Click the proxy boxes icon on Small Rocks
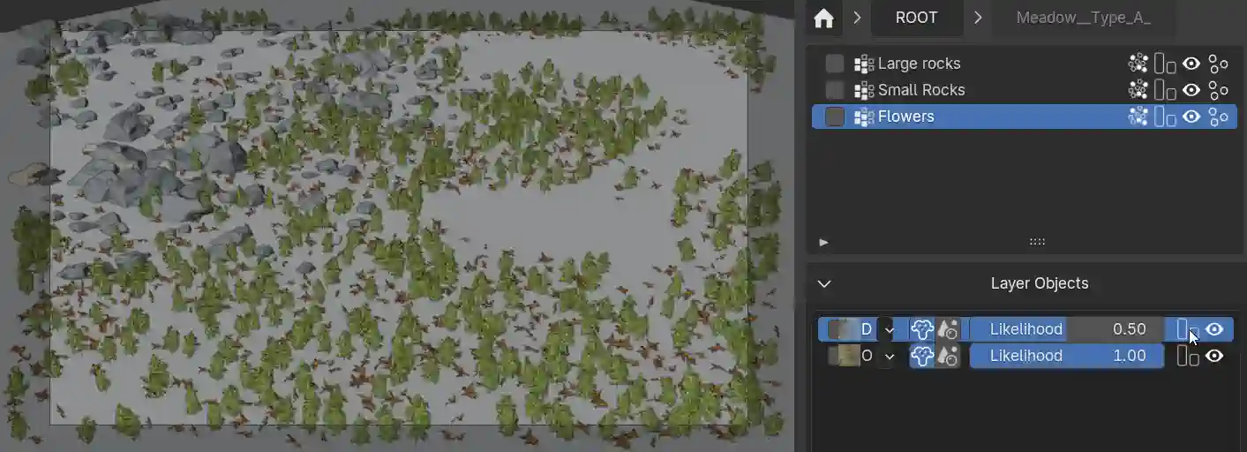Screen dimensions: 1247x452 coord(1165,90)
